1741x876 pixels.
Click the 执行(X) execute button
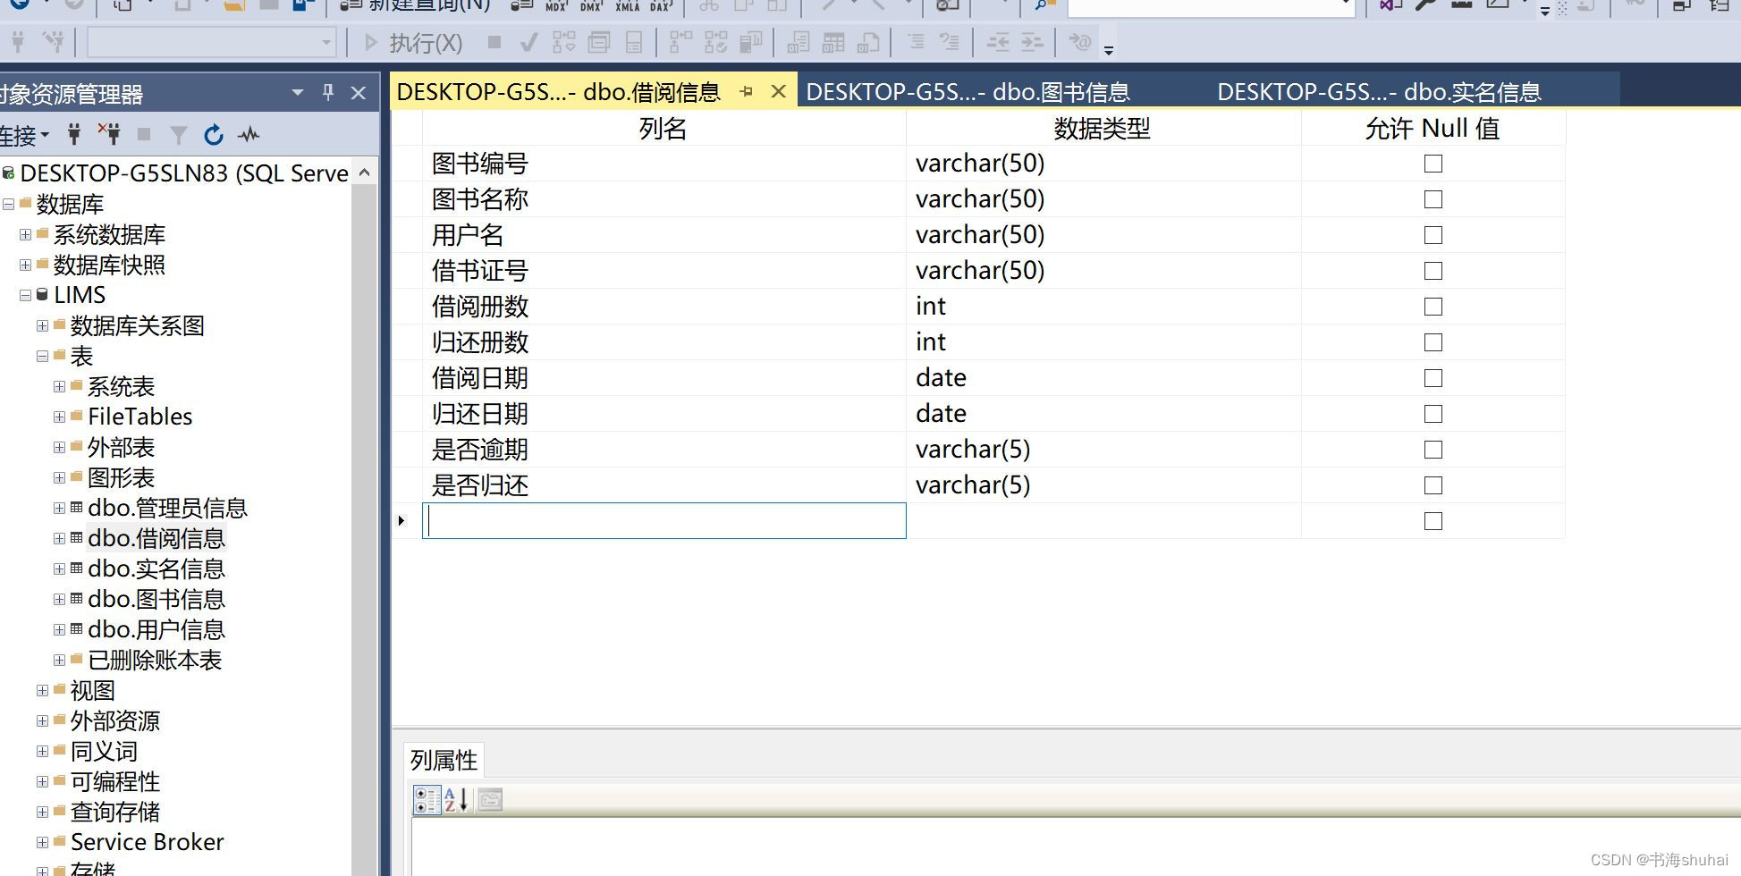pyautogui.click(x=411, y=42)
